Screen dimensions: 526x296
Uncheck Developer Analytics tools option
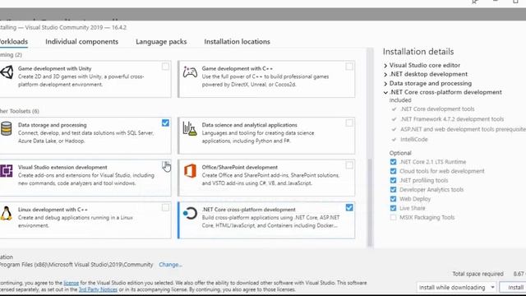pyautogui.click(x=393, y=190)
